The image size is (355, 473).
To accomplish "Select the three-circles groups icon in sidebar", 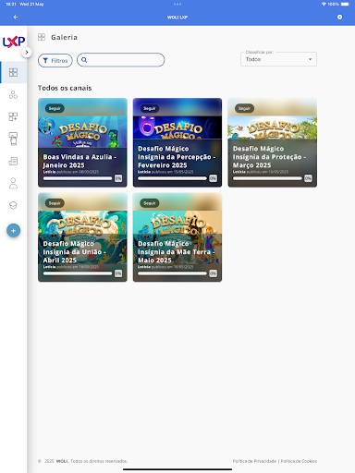I will [13, 94].
